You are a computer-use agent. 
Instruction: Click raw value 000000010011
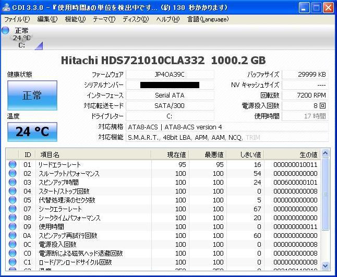coord(295,165)
